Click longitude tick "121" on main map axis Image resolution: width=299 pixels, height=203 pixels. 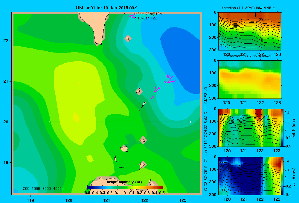coord(107,200)
